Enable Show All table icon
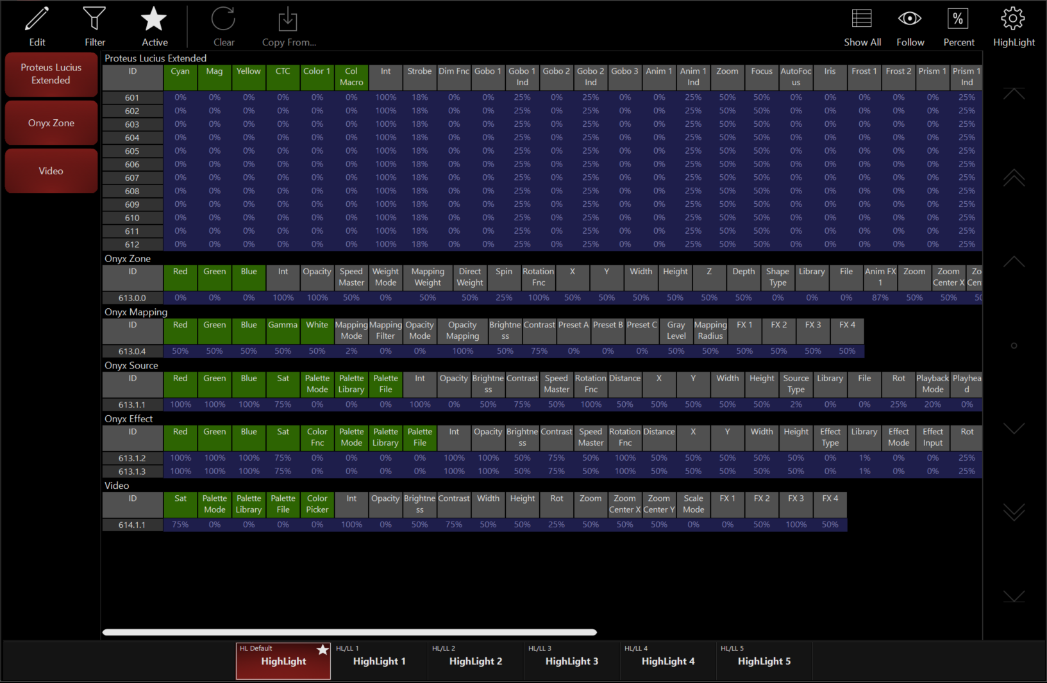Image resolution: width=1047 pixels, height=683 pixels. 862,19
